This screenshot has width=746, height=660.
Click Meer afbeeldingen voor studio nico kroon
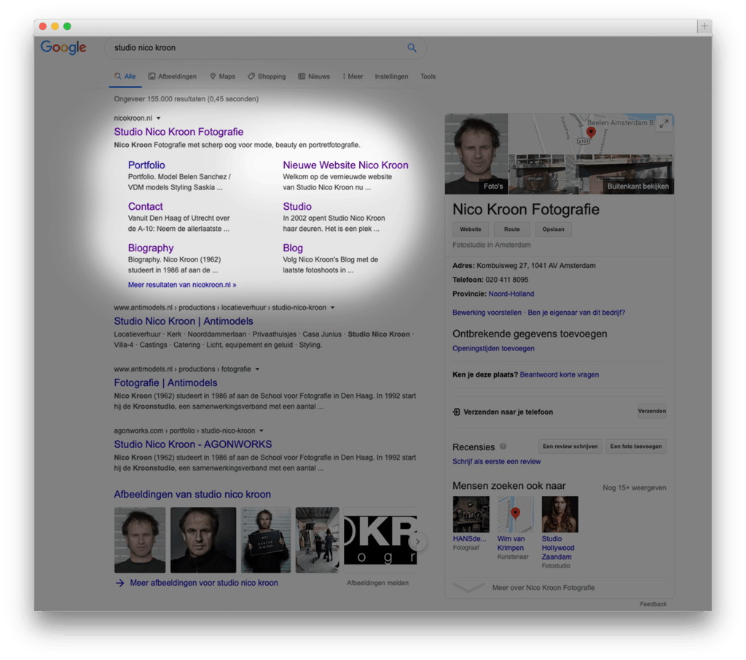[x=204, y=583]
